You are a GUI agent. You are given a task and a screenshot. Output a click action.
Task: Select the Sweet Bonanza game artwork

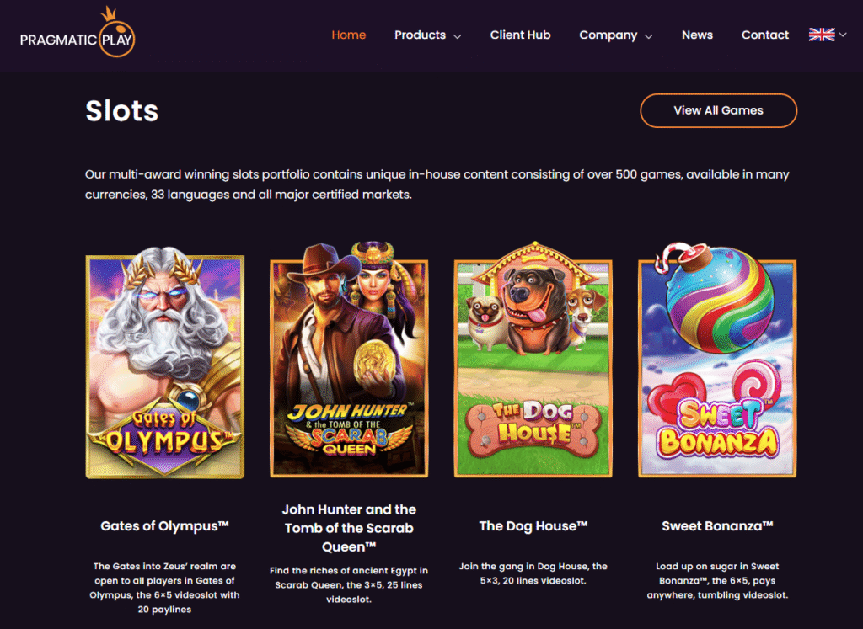coord(717,360)
